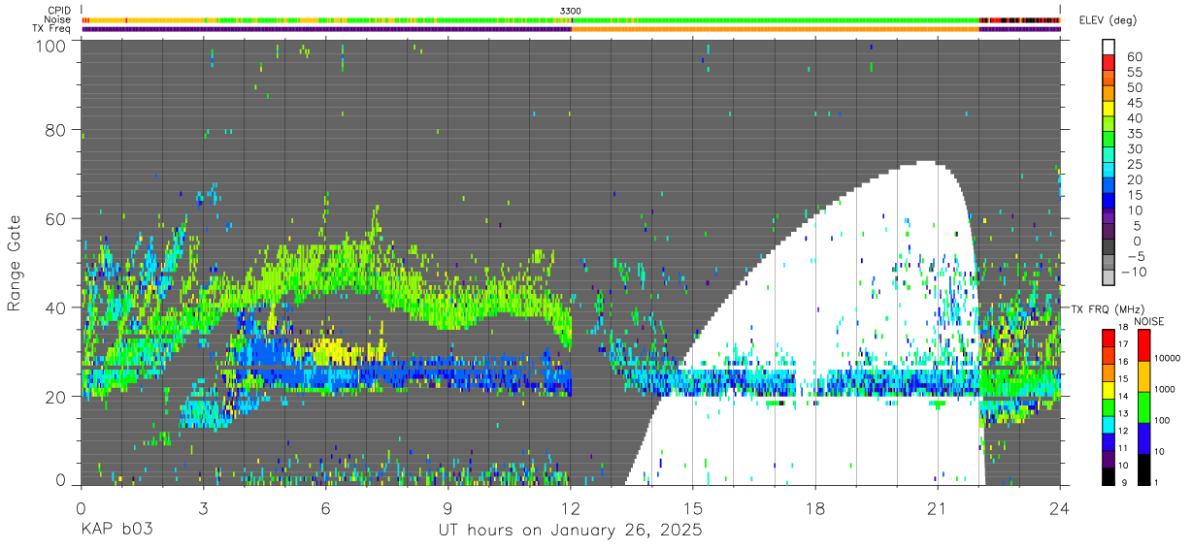The width and height of the screenshot is (1192, 550).
Task: Click the 80 tick on Range Gate axis
Action: coord(54,130)
